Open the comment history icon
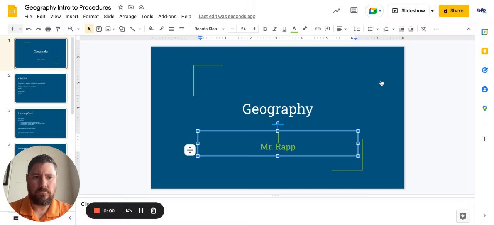The width and height of the screenshot is (494, 225). pos(354,11)
